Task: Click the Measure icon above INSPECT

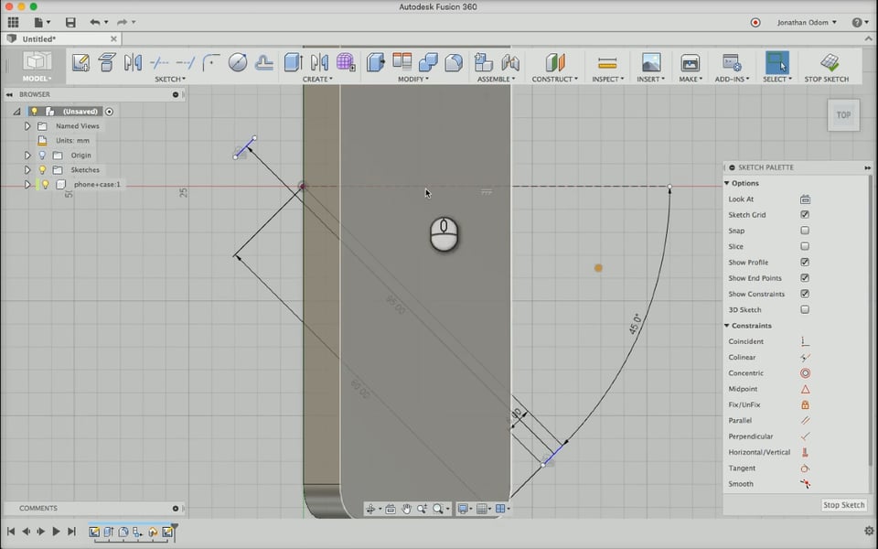Action: (607, 62)
